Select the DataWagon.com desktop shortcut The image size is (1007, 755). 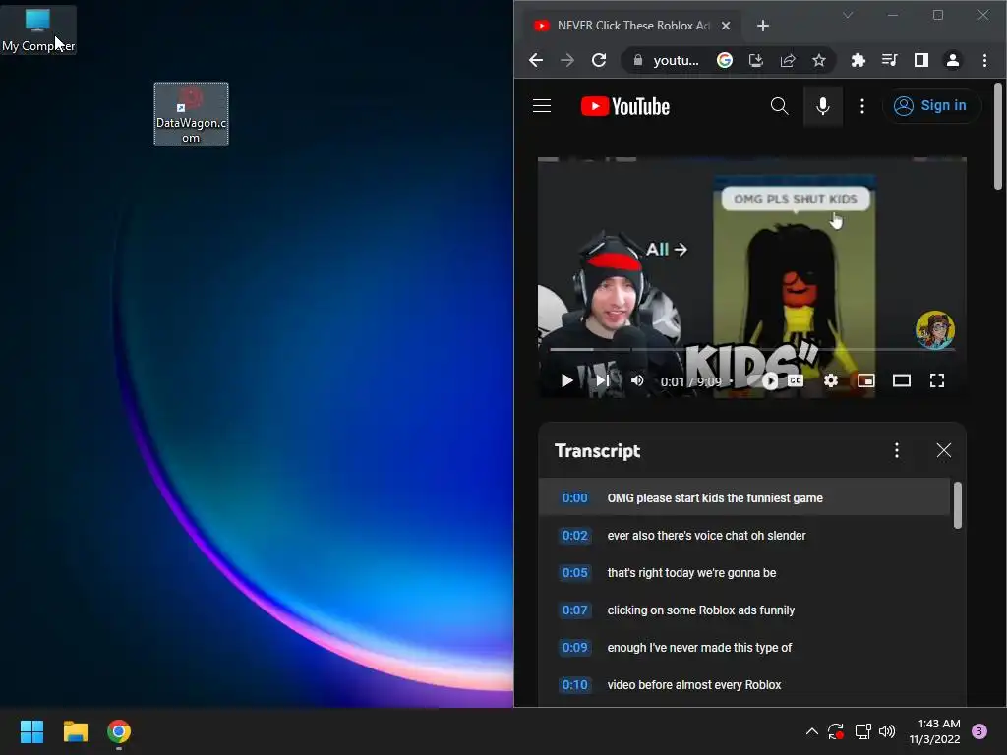[x=191, y=114]
